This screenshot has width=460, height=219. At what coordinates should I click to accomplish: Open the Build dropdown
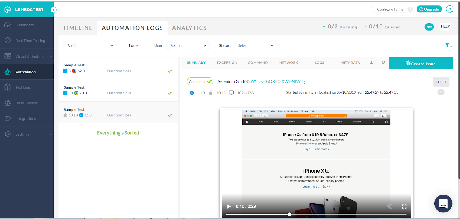pyautogui.click(x=90, y=46)
